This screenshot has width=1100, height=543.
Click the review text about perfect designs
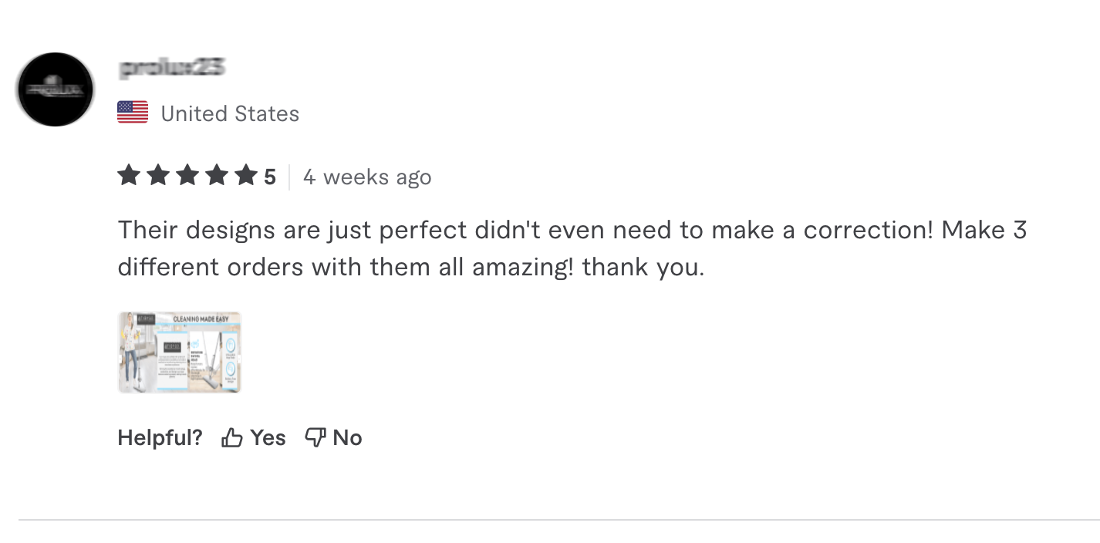tap(571, 231)
